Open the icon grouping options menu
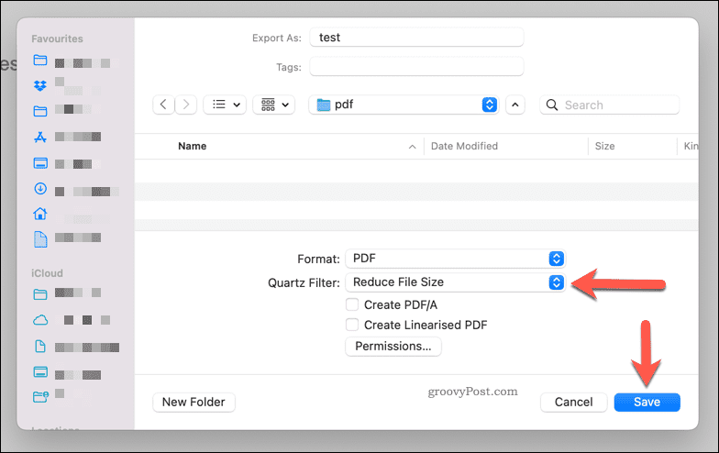Image resolution: width=719 pixels, height=453 pixels. (x=273, y=105)
